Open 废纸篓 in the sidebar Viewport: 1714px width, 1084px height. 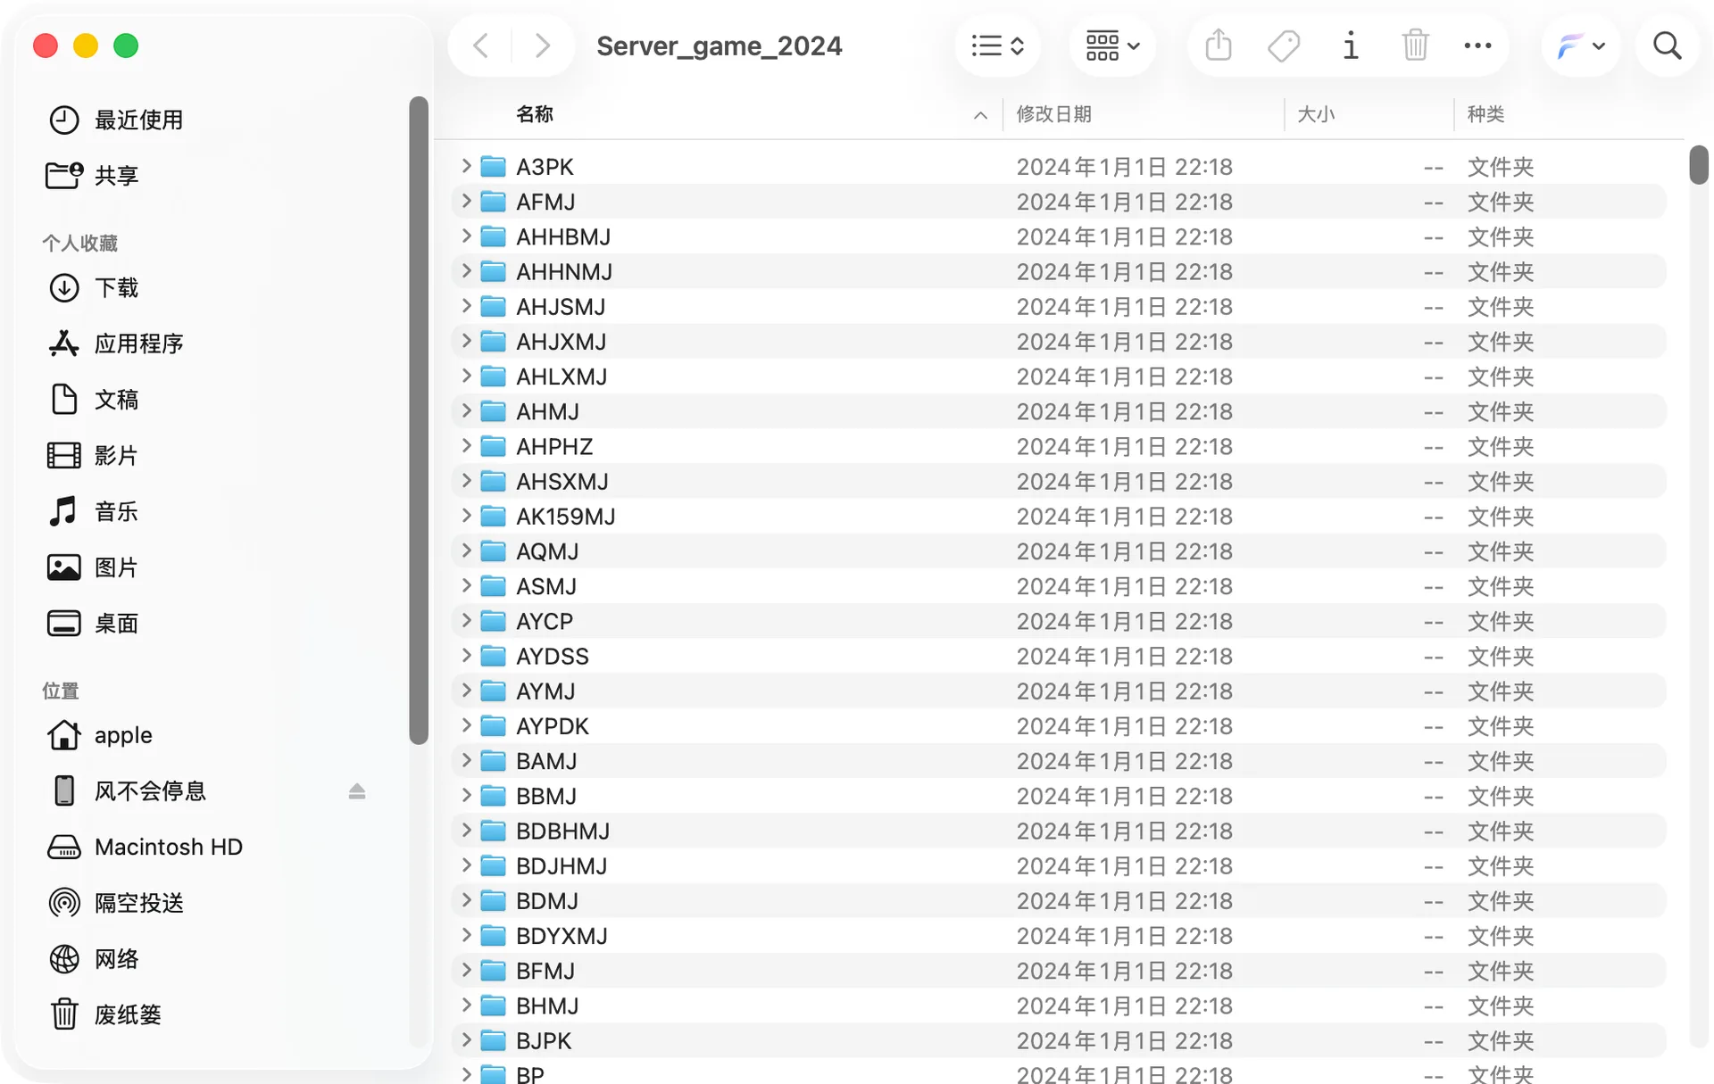pos(128,1014)
